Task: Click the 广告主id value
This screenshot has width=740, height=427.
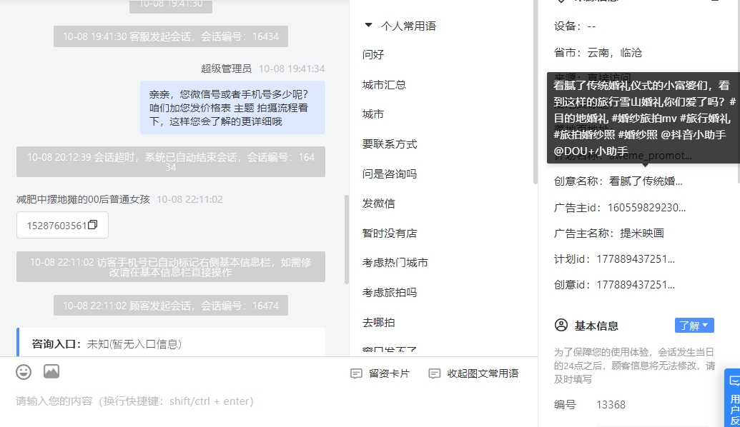Action: click(x=646, y=208)
